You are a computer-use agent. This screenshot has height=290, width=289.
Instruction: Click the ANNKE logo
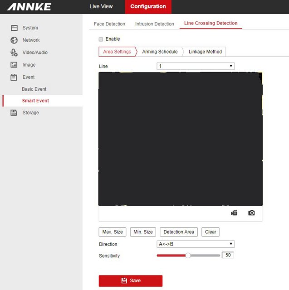[x=29, y=7]
